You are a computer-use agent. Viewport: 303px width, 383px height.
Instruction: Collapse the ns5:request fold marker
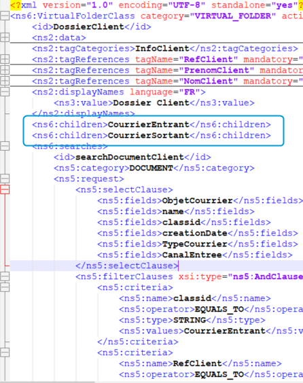(5, 179)
